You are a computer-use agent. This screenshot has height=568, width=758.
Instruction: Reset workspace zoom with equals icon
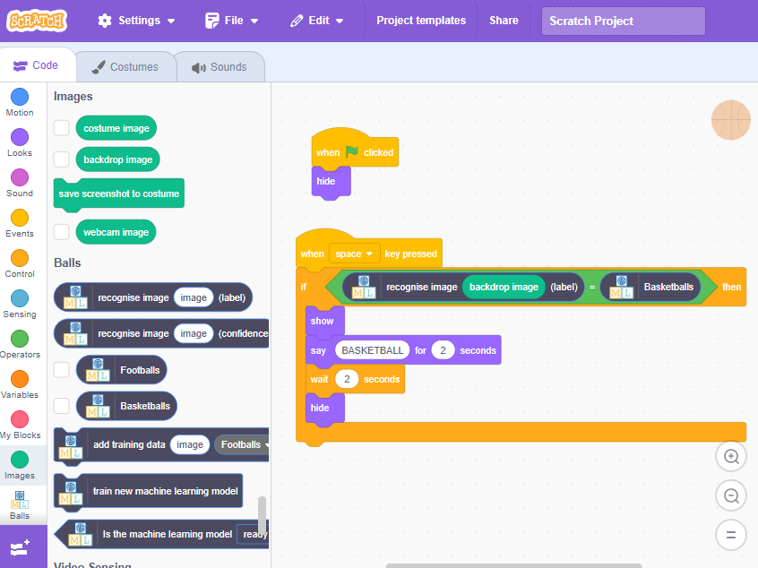(731, 535)
